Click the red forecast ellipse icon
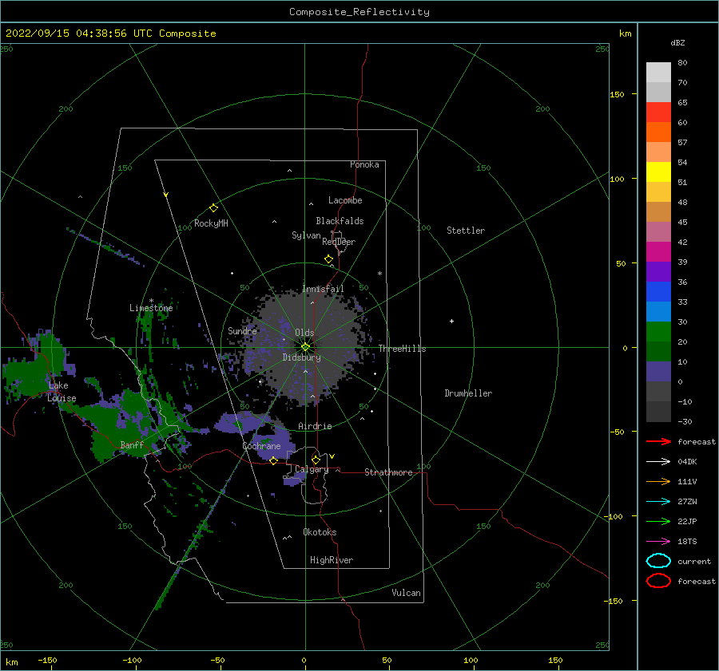Image resolution: width=719 pixels, height=671 pixels. coord(658,581)
